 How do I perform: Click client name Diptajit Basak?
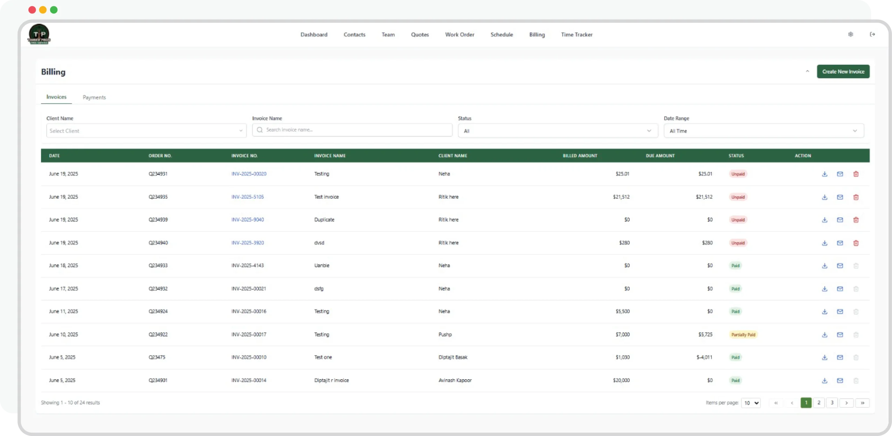click(453, 357)
